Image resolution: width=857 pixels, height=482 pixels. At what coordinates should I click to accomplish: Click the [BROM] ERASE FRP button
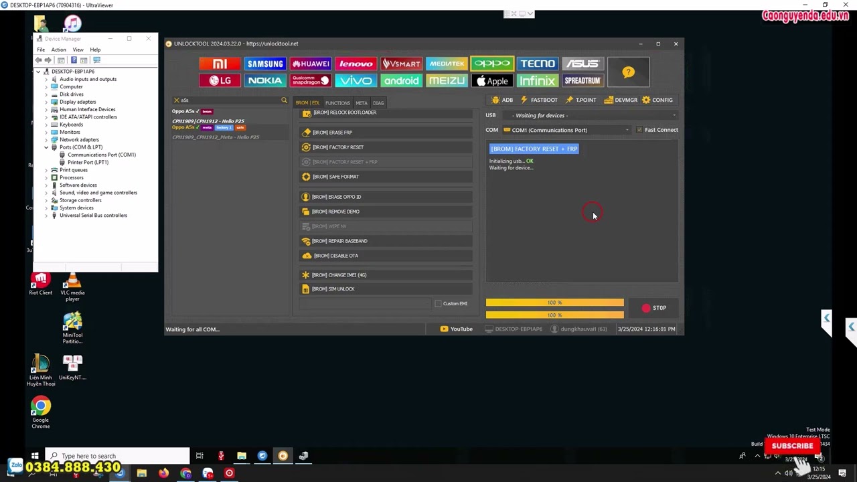[386, 133]
